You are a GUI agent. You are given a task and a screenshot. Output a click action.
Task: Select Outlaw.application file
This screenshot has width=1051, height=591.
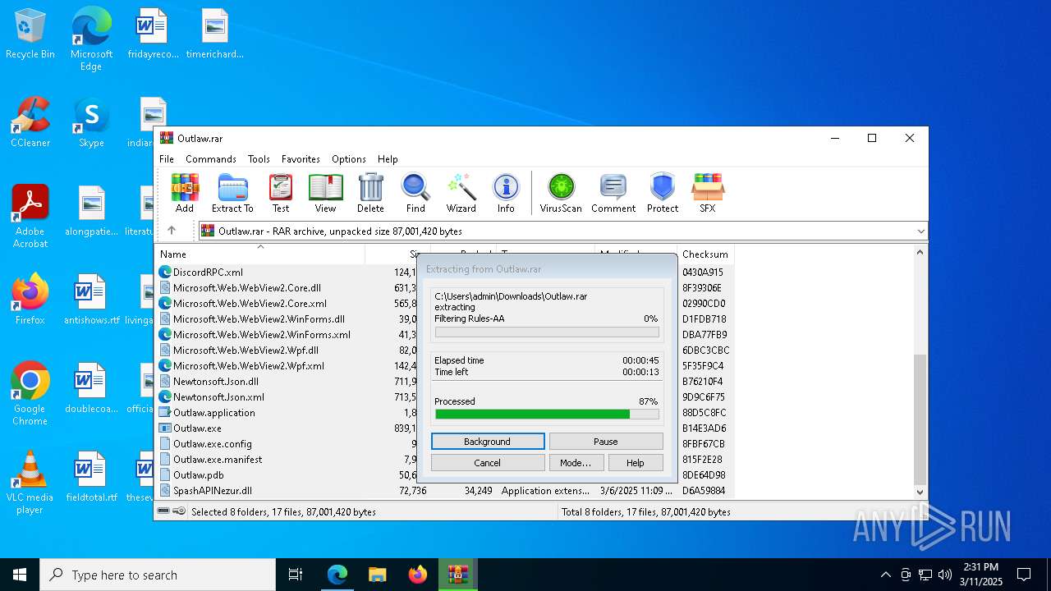pos(214,413)
